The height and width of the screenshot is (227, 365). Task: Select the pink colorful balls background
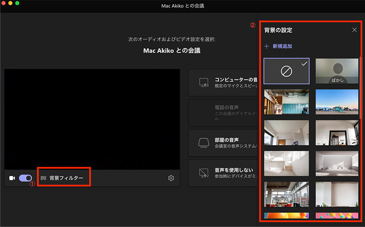pos(337,215)
